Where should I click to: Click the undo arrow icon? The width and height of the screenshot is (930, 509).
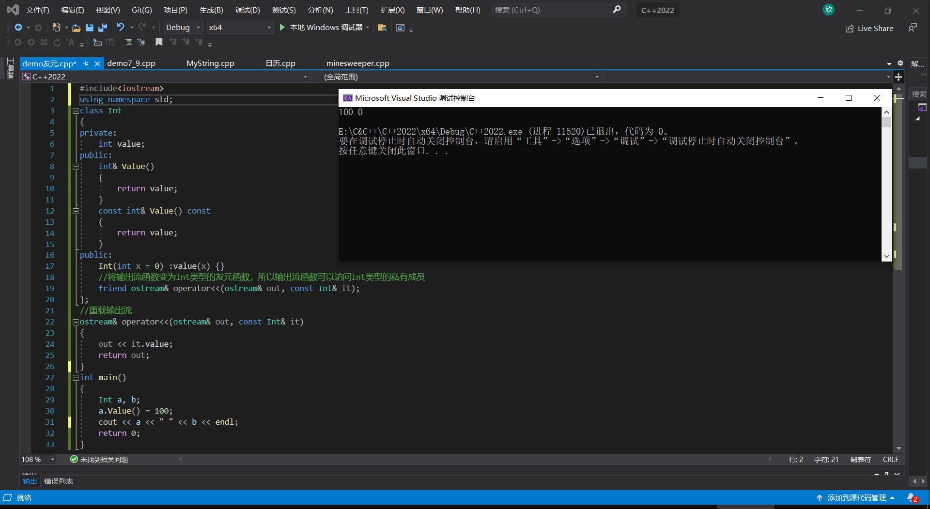[x=121, y=28]
